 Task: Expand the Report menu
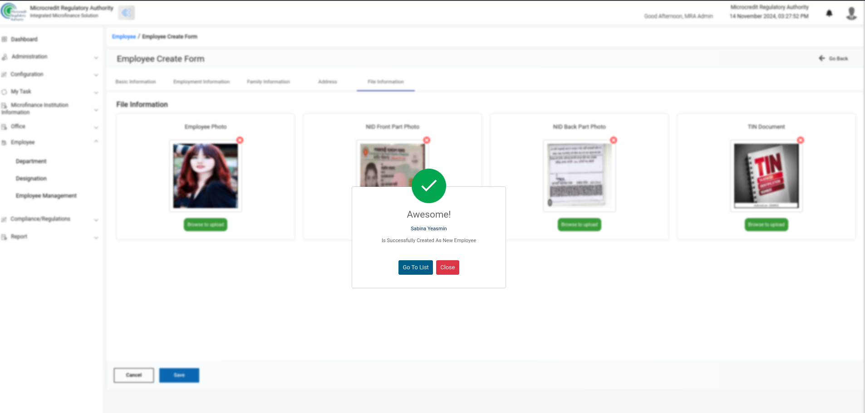50,237
